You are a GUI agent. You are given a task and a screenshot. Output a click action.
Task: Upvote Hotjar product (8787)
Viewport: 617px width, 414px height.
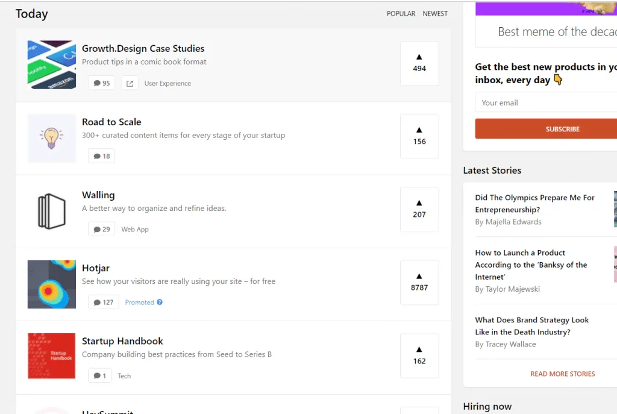click(419, 282)
